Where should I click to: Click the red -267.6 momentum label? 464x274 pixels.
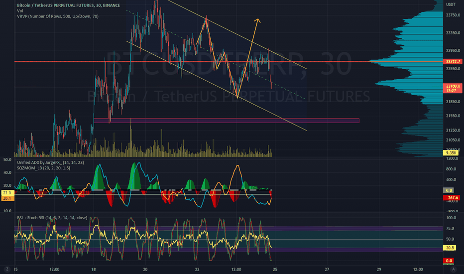pos(451,198)
